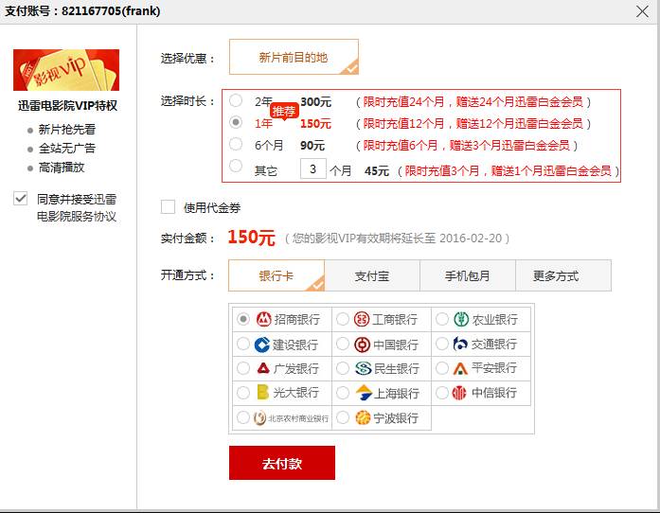Click the 招商银行 logo icon
This screenshot has width=660, height=513.
tap(264, 319)
